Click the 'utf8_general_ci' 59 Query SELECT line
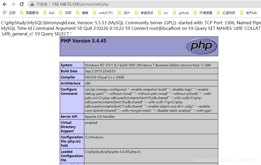This screenshot has height=165, width=261. [36, 34]
